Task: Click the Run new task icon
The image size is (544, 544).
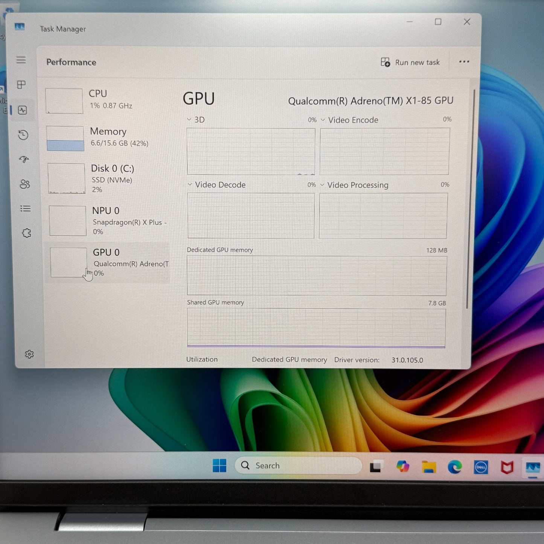Action: coord(385,62)
